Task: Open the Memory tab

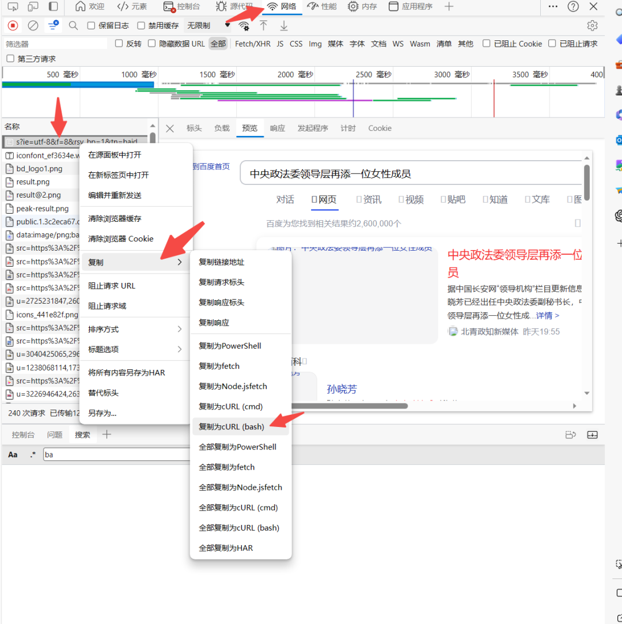Action: tap(362, 6)
